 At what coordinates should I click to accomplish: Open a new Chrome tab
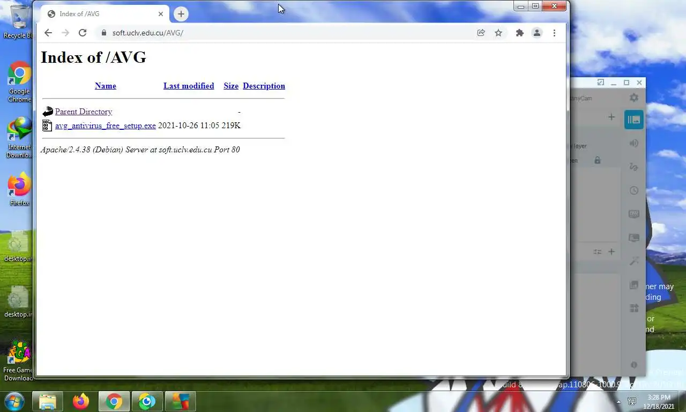tap(181, 14)
